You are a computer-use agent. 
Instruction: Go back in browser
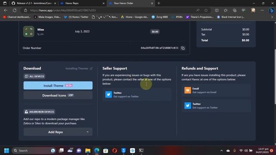pos(6,10)
